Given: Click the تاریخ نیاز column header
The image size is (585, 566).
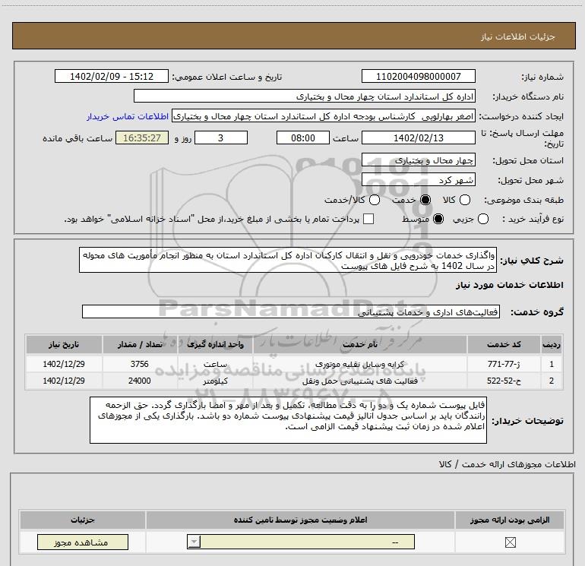Looking at the screenshot, I should click(x=64, y=345).
